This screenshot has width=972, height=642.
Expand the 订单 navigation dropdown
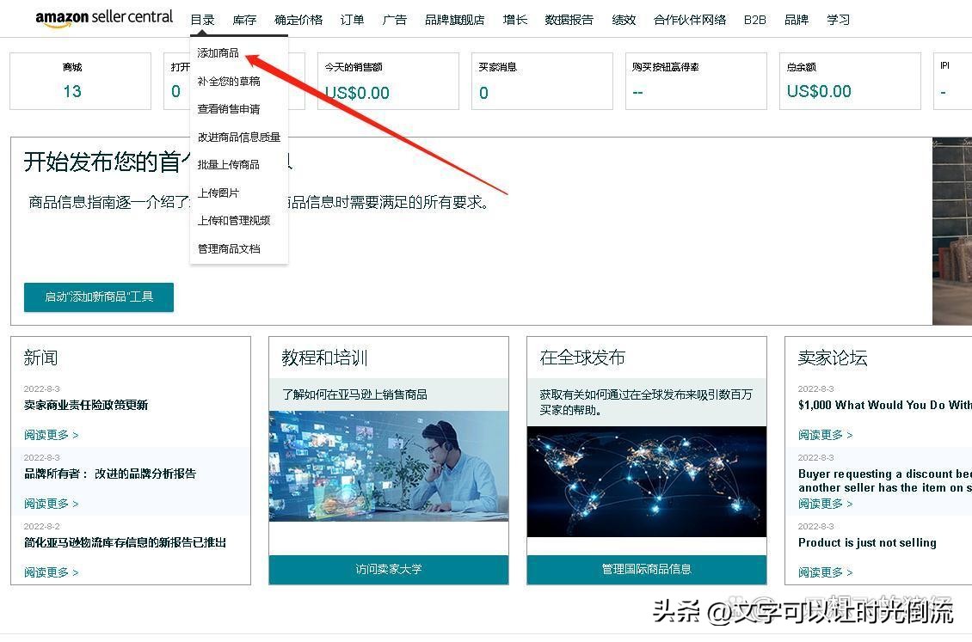coord(352,19)
